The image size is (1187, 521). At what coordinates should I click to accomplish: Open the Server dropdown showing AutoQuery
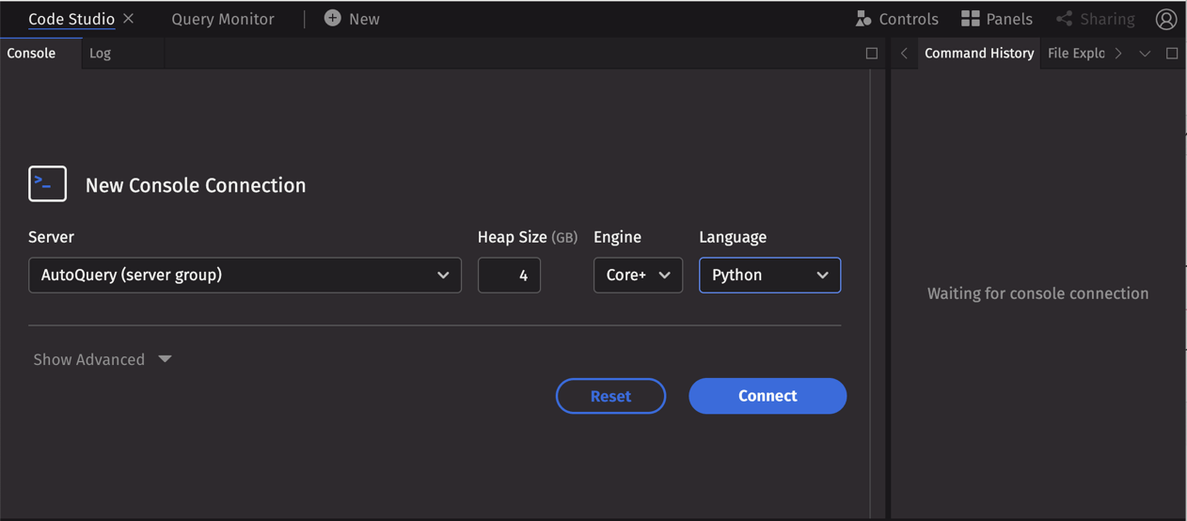(x=245, y=276)
